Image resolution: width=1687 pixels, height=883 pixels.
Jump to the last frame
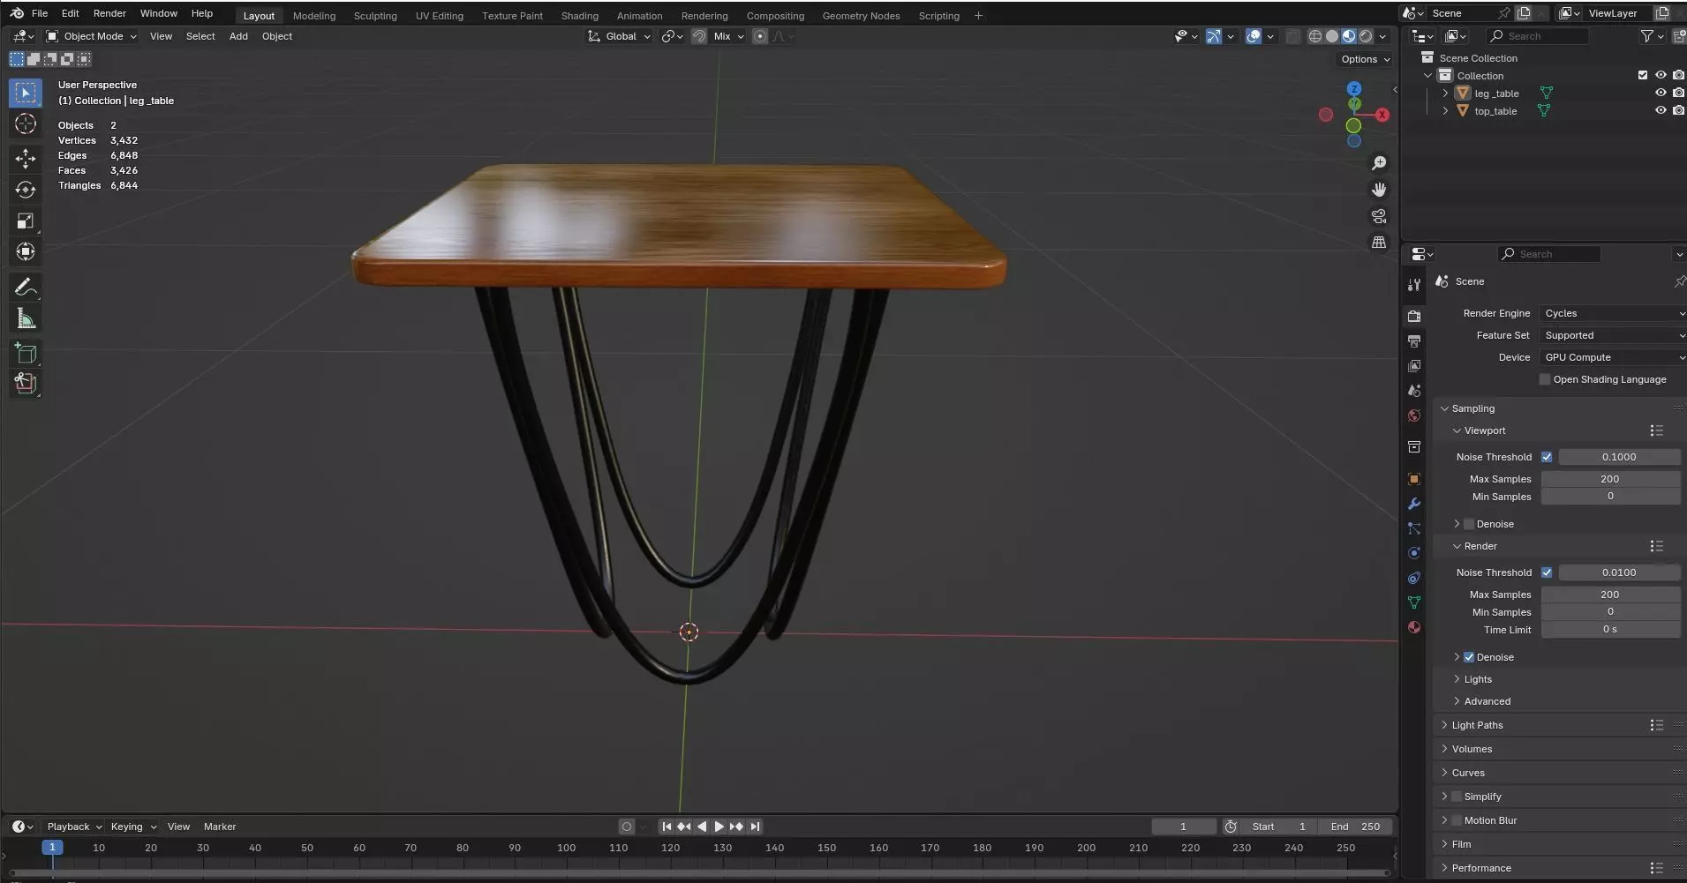coord(755,827)
